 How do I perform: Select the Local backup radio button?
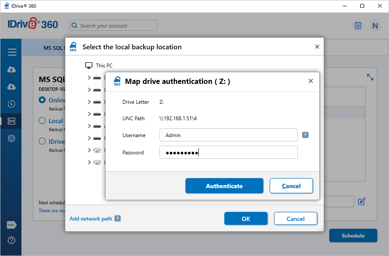(x=42, y=121)
